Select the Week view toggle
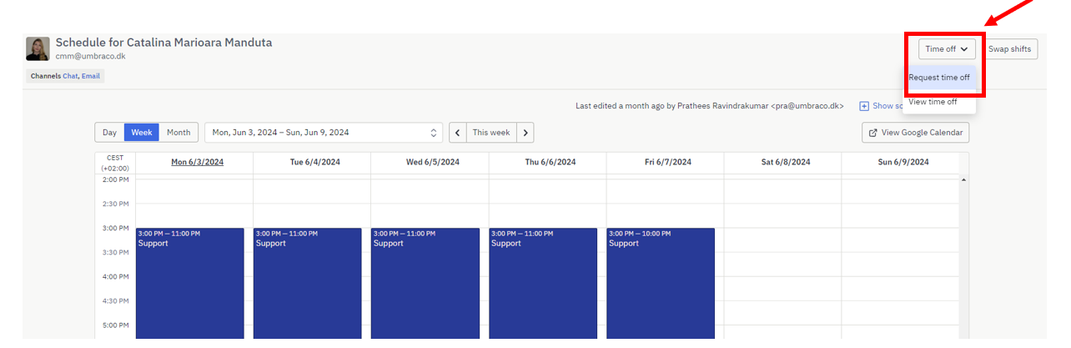 coord(141,133)
